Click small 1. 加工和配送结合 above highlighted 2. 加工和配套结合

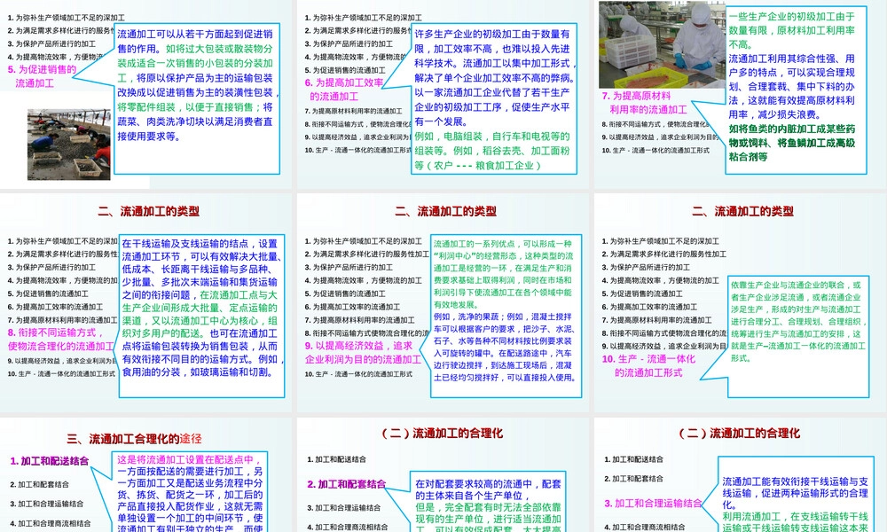coord(336,459)
